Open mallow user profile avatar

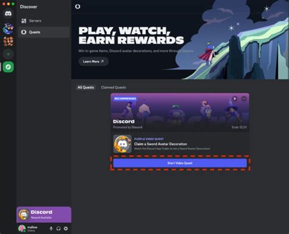coord(22,228)
